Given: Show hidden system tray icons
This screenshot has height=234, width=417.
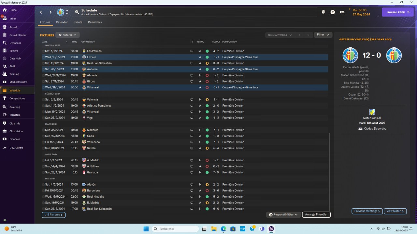Looking at the screenshot, I should [x=371, y=229].
